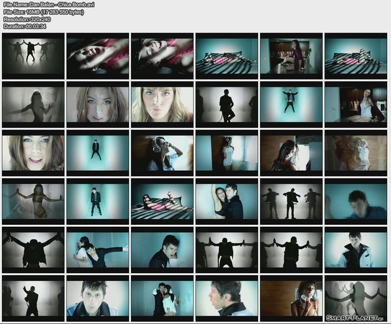Screen dimensions: 391x324
Task: Click the file name line 'Dan Balan - Chica Bomb.avi'
Action: click(x=49, y=5)
